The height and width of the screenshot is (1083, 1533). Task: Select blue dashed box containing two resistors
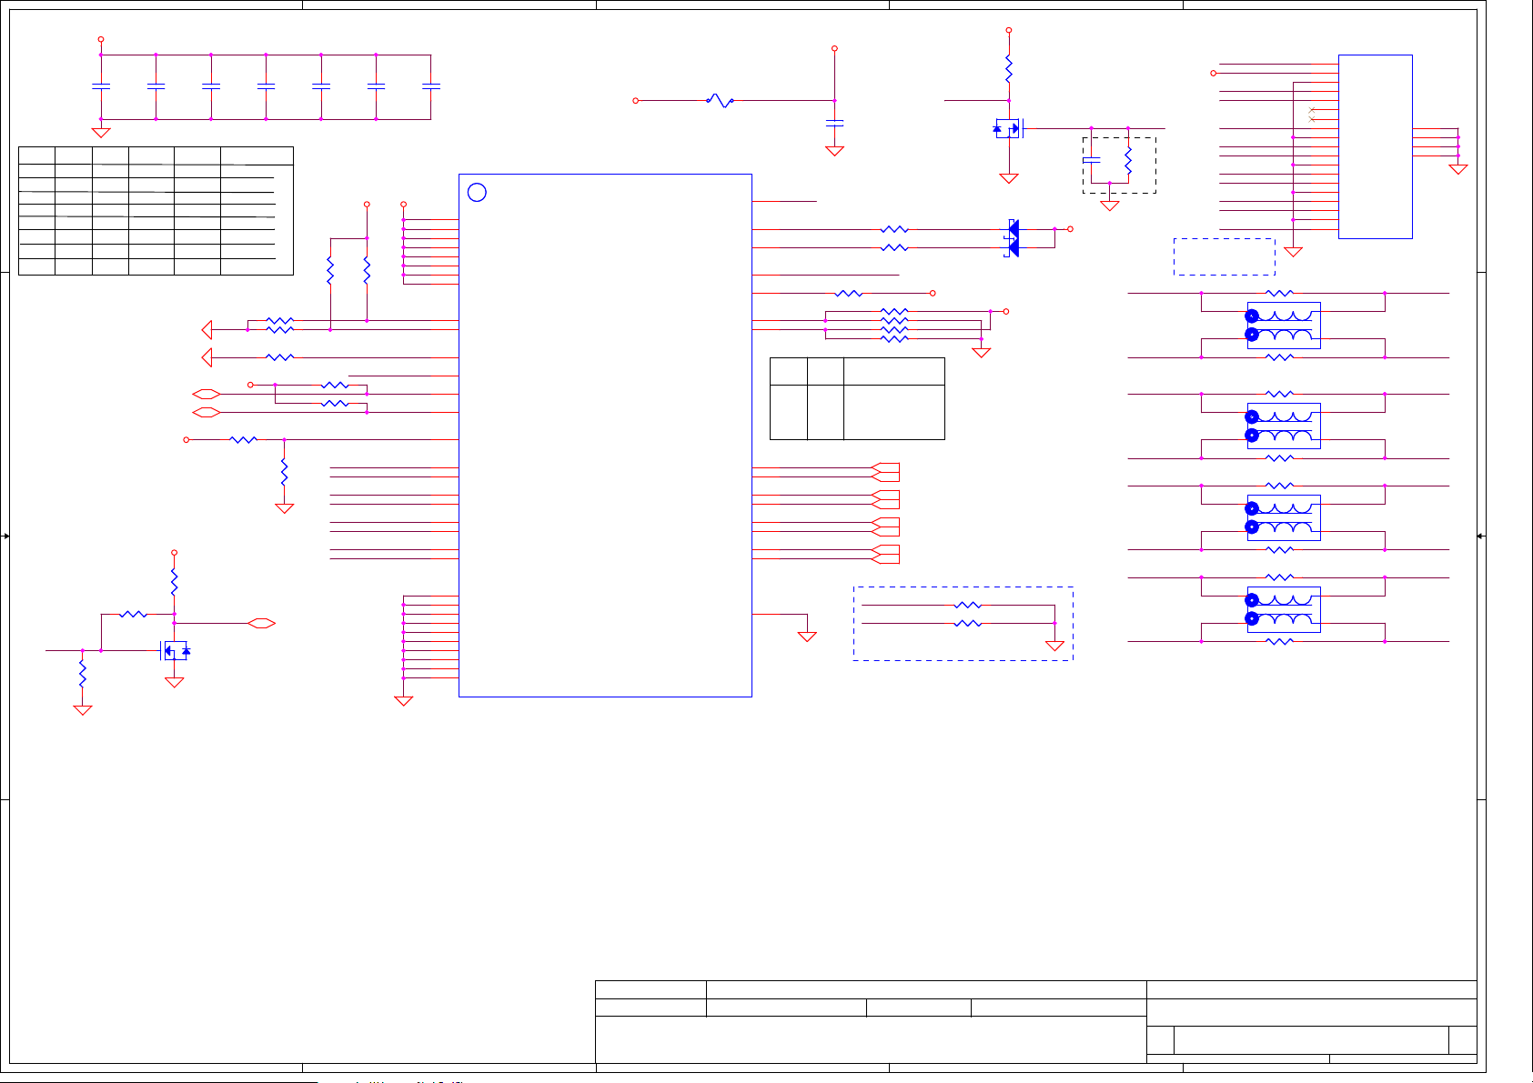click(963, 624)
